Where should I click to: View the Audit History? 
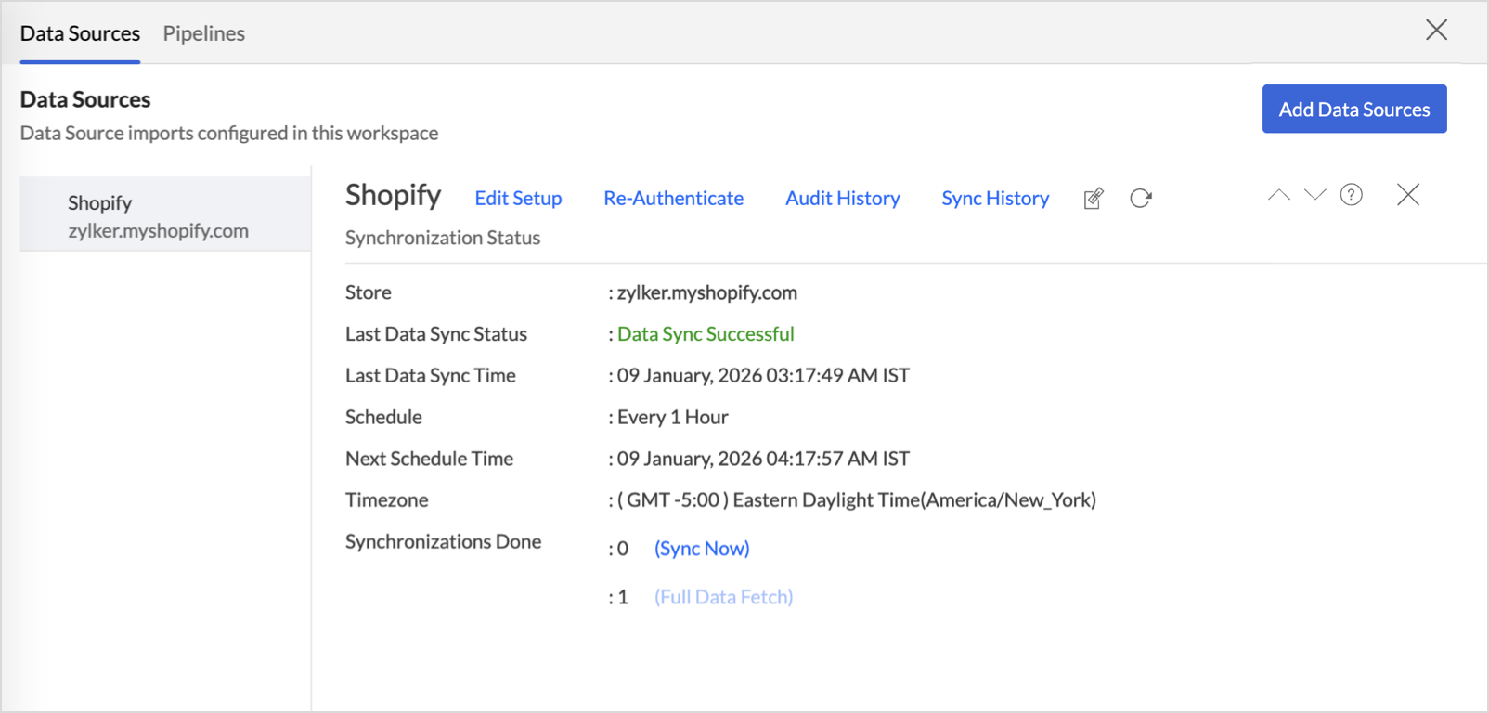click(x=842, y=199)
